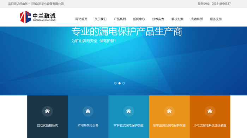Select the third banner slide dot
Image resolution: width=247 pixels, height=138 pixels.
tap(123, 83)
